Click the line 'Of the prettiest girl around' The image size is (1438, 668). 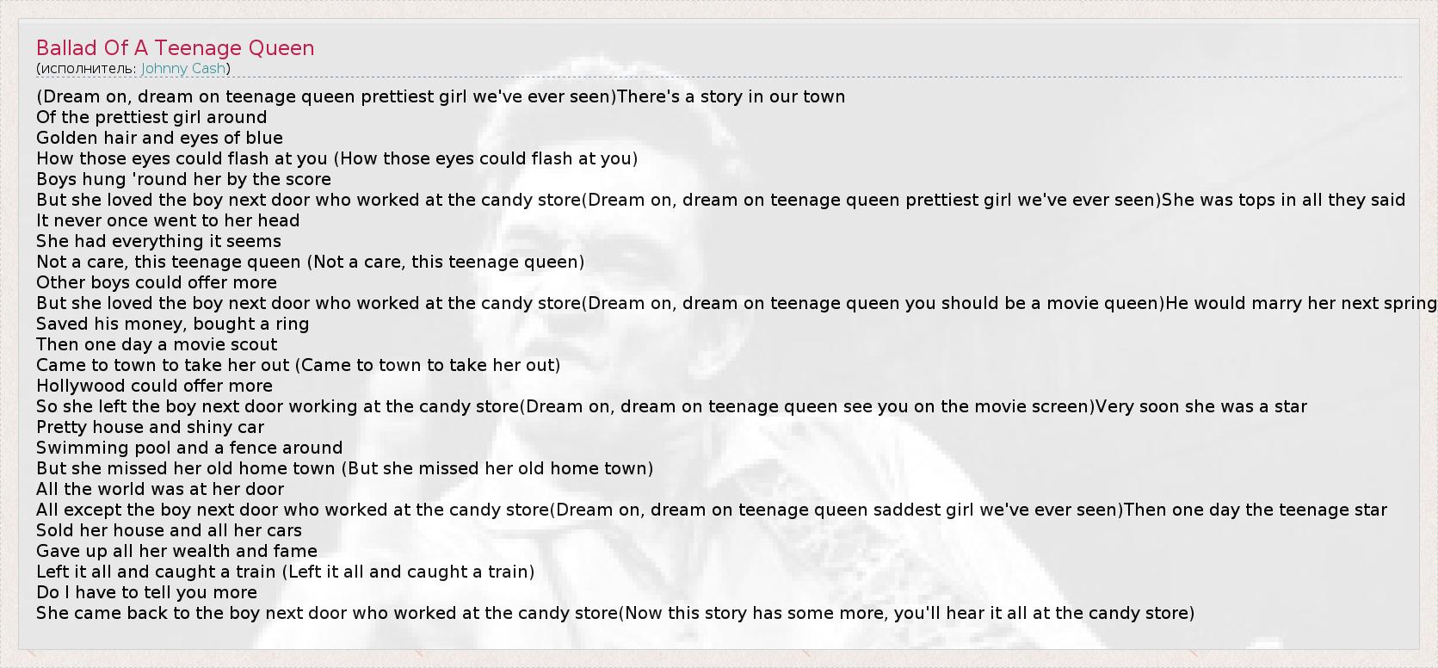(151, 117)
